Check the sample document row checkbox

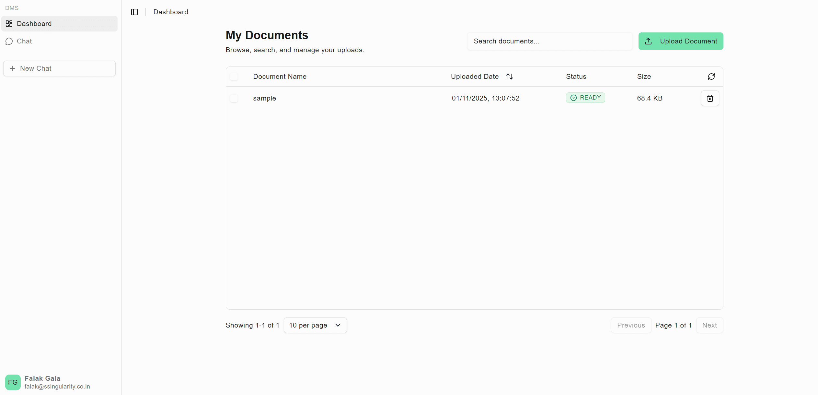234,98
